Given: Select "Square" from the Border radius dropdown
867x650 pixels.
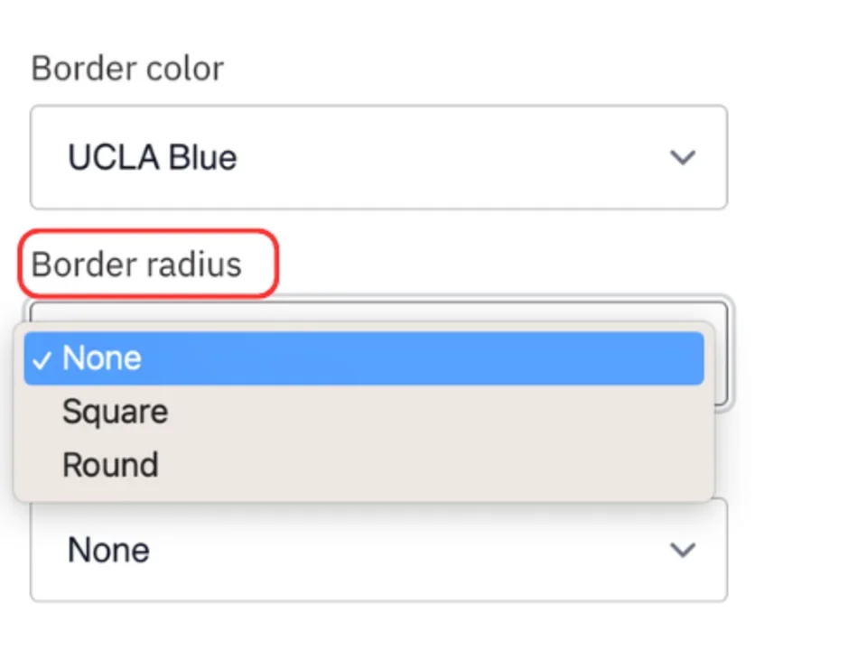Looking at the screenshot, I should 115,411.
